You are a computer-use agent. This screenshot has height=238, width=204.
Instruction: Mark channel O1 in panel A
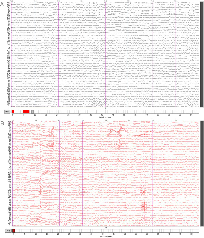pos(9,45)
